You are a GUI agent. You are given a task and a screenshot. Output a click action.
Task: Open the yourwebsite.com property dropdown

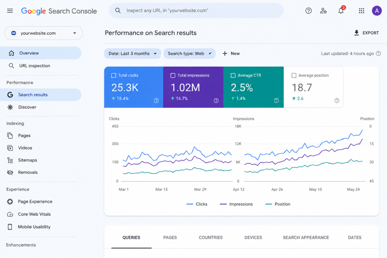point(43,33)
